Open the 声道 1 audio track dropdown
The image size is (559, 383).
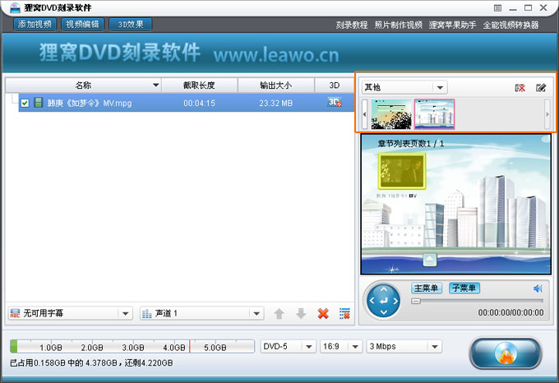click(201, 313)
